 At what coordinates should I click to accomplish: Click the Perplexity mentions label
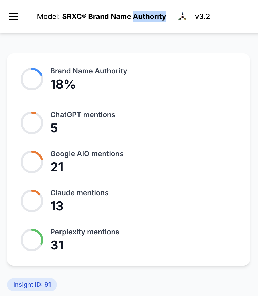coord(85,232)
